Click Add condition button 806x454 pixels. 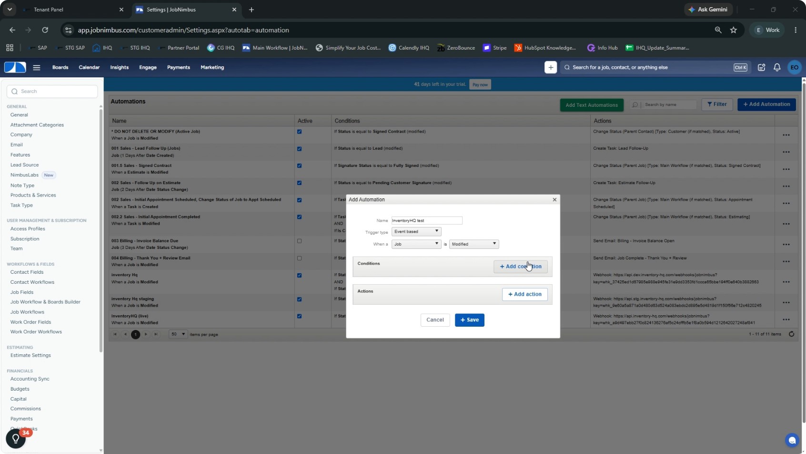click(521, 267)
